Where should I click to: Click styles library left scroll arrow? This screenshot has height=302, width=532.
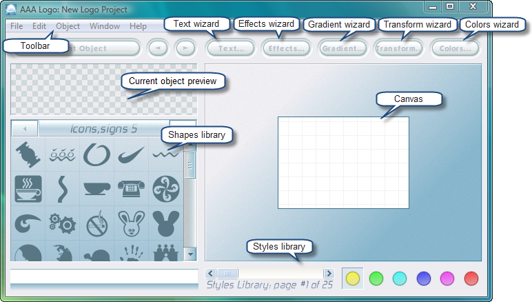tap(210, 273)
